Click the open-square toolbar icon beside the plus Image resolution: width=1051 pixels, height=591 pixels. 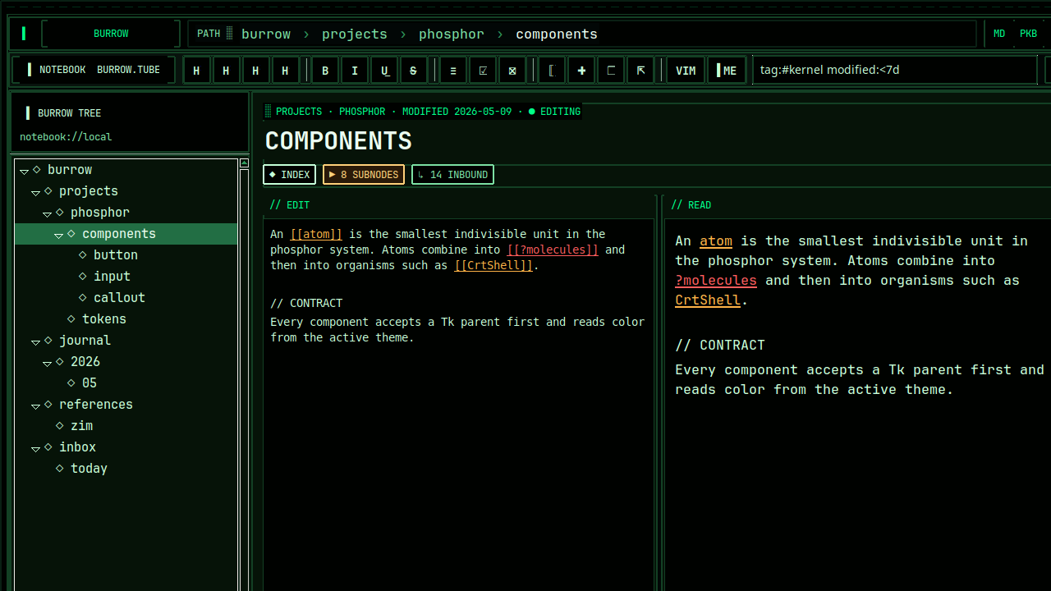(x=611, y=71)
